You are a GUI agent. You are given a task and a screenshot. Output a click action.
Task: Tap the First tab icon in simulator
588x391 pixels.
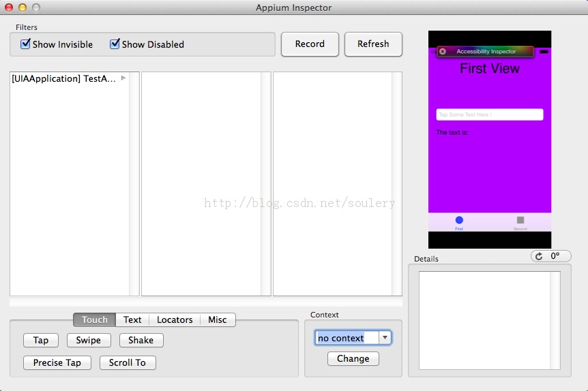[459, 220]
